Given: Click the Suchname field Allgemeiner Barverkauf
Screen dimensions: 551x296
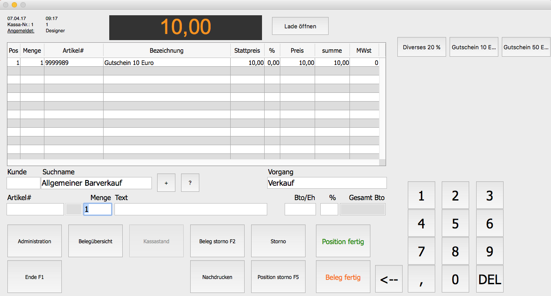Looking at the screenshot, I should pyautogui.click(x=96, y=183).
